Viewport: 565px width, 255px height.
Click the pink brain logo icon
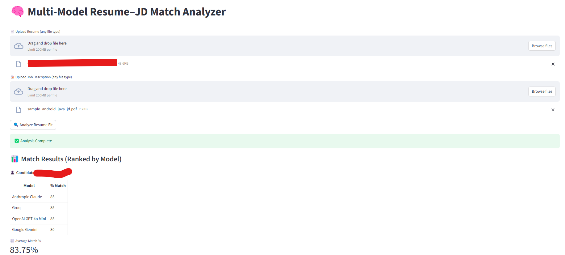click(x=17, y=11)
